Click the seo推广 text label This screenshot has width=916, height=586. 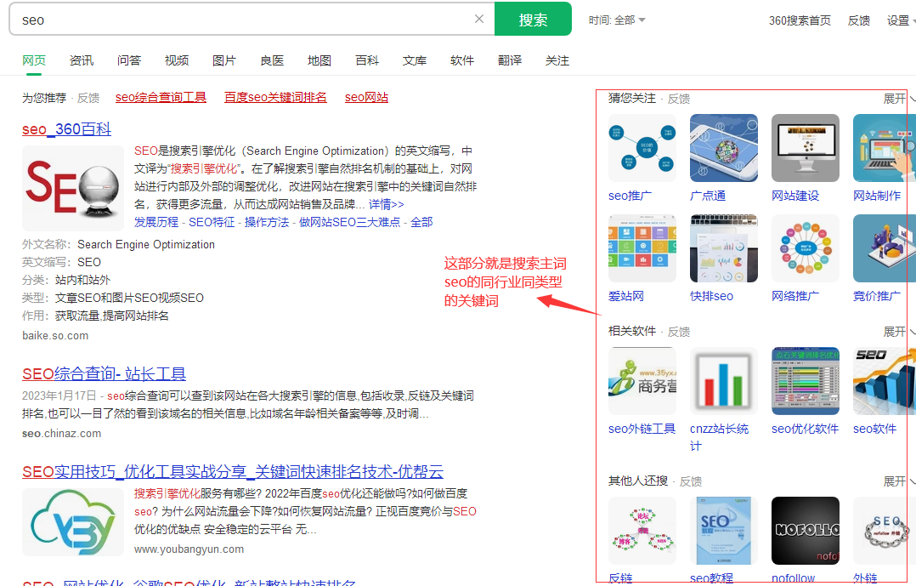pos(630,196)
